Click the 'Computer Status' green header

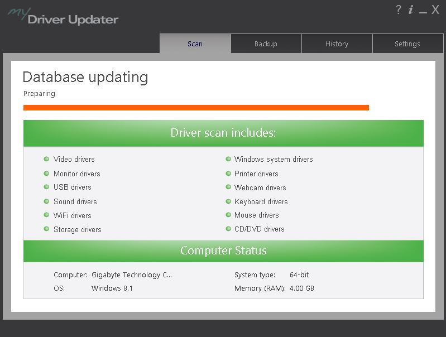[223, 251]
